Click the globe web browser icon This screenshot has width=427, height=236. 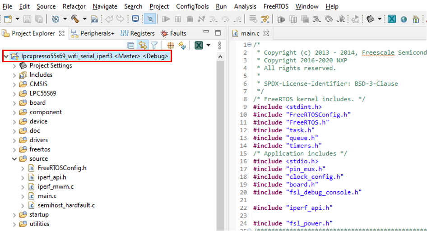coord(404,19)
